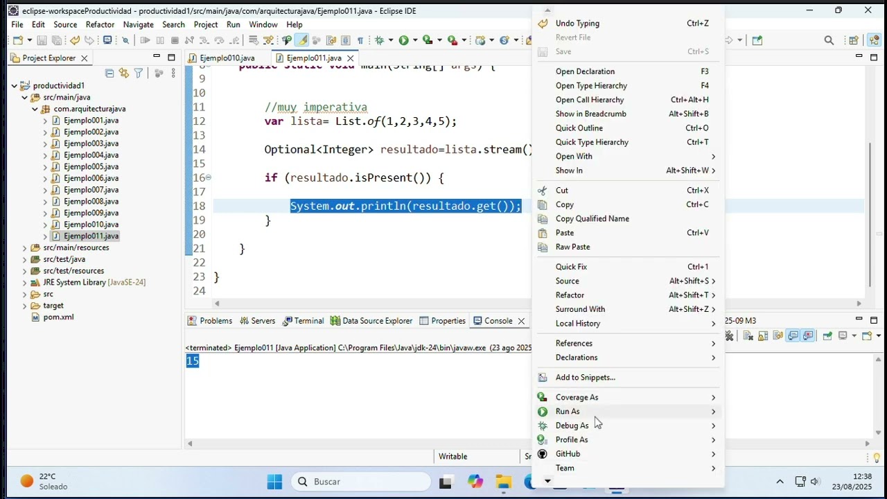Select pom.xml in Project Explorer
The width and height of the screenshot is (887, 499).
pos(58,317)
